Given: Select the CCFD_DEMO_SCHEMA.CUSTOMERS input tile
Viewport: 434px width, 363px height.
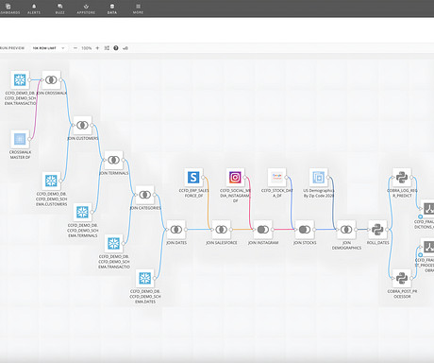Looking at the screenshot, I should pos(51,181).
